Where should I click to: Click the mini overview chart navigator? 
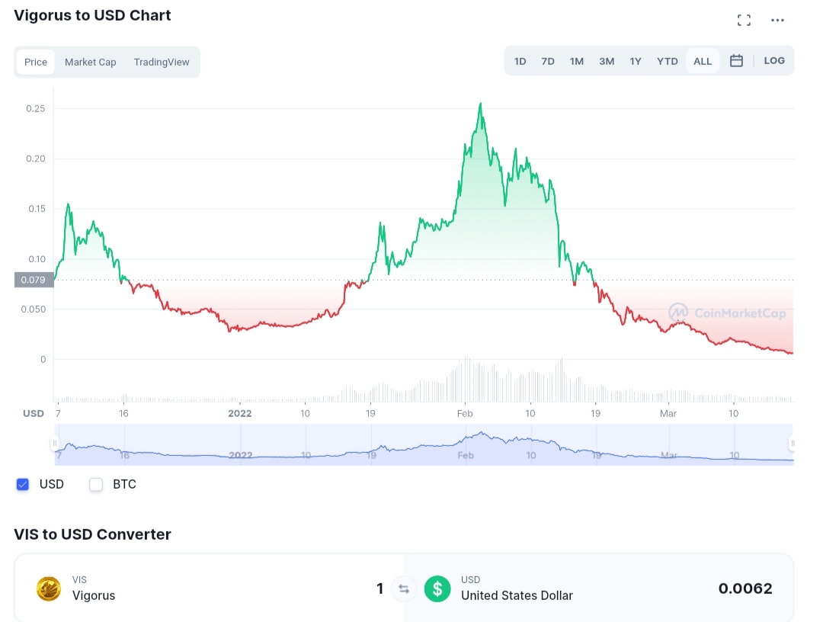pyautogui.click(x=424, y=444)
